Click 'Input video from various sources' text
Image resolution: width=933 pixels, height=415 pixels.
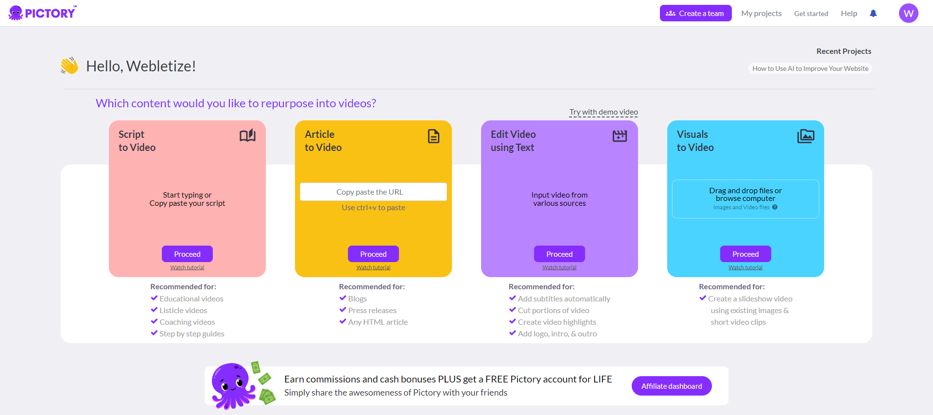click(559, 199)
